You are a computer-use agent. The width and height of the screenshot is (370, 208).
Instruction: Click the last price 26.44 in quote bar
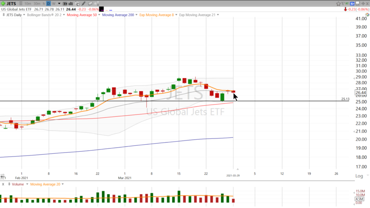(71, 9)
